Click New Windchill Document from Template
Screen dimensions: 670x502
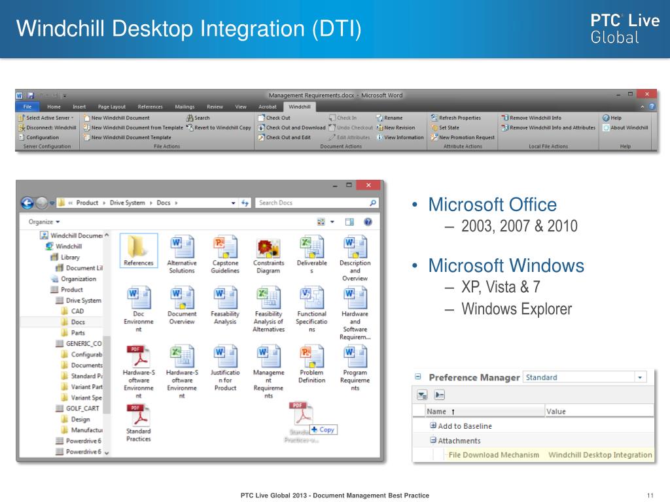133,127
